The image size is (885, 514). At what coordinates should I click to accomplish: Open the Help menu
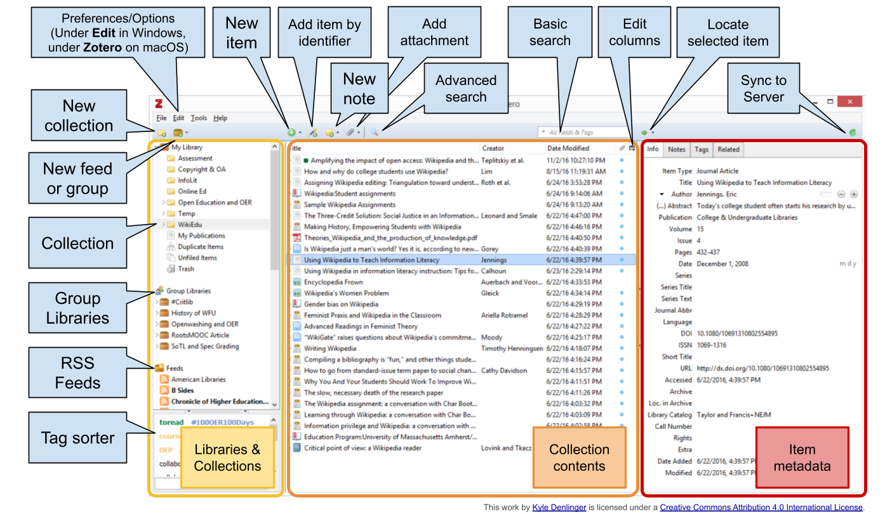[220, 118]
